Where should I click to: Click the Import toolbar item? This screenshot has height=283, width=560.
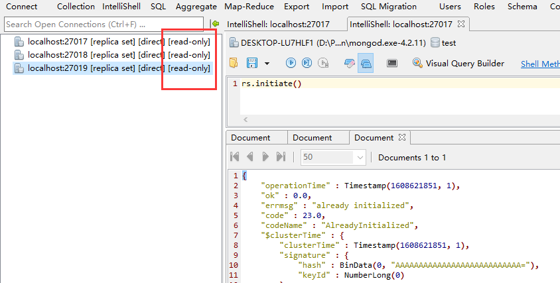coord(334,7)
